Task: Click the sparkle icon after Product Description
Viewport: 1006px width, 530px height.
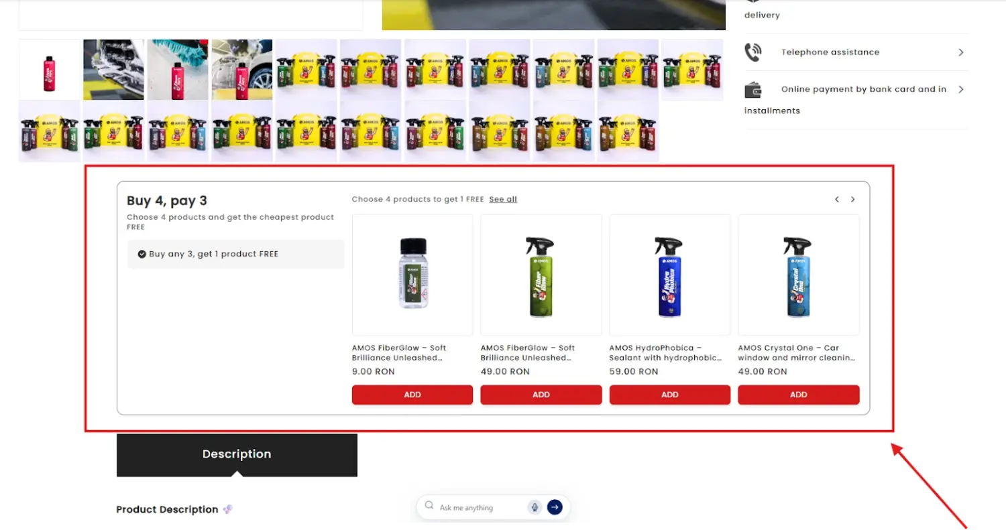Action: 226,509
